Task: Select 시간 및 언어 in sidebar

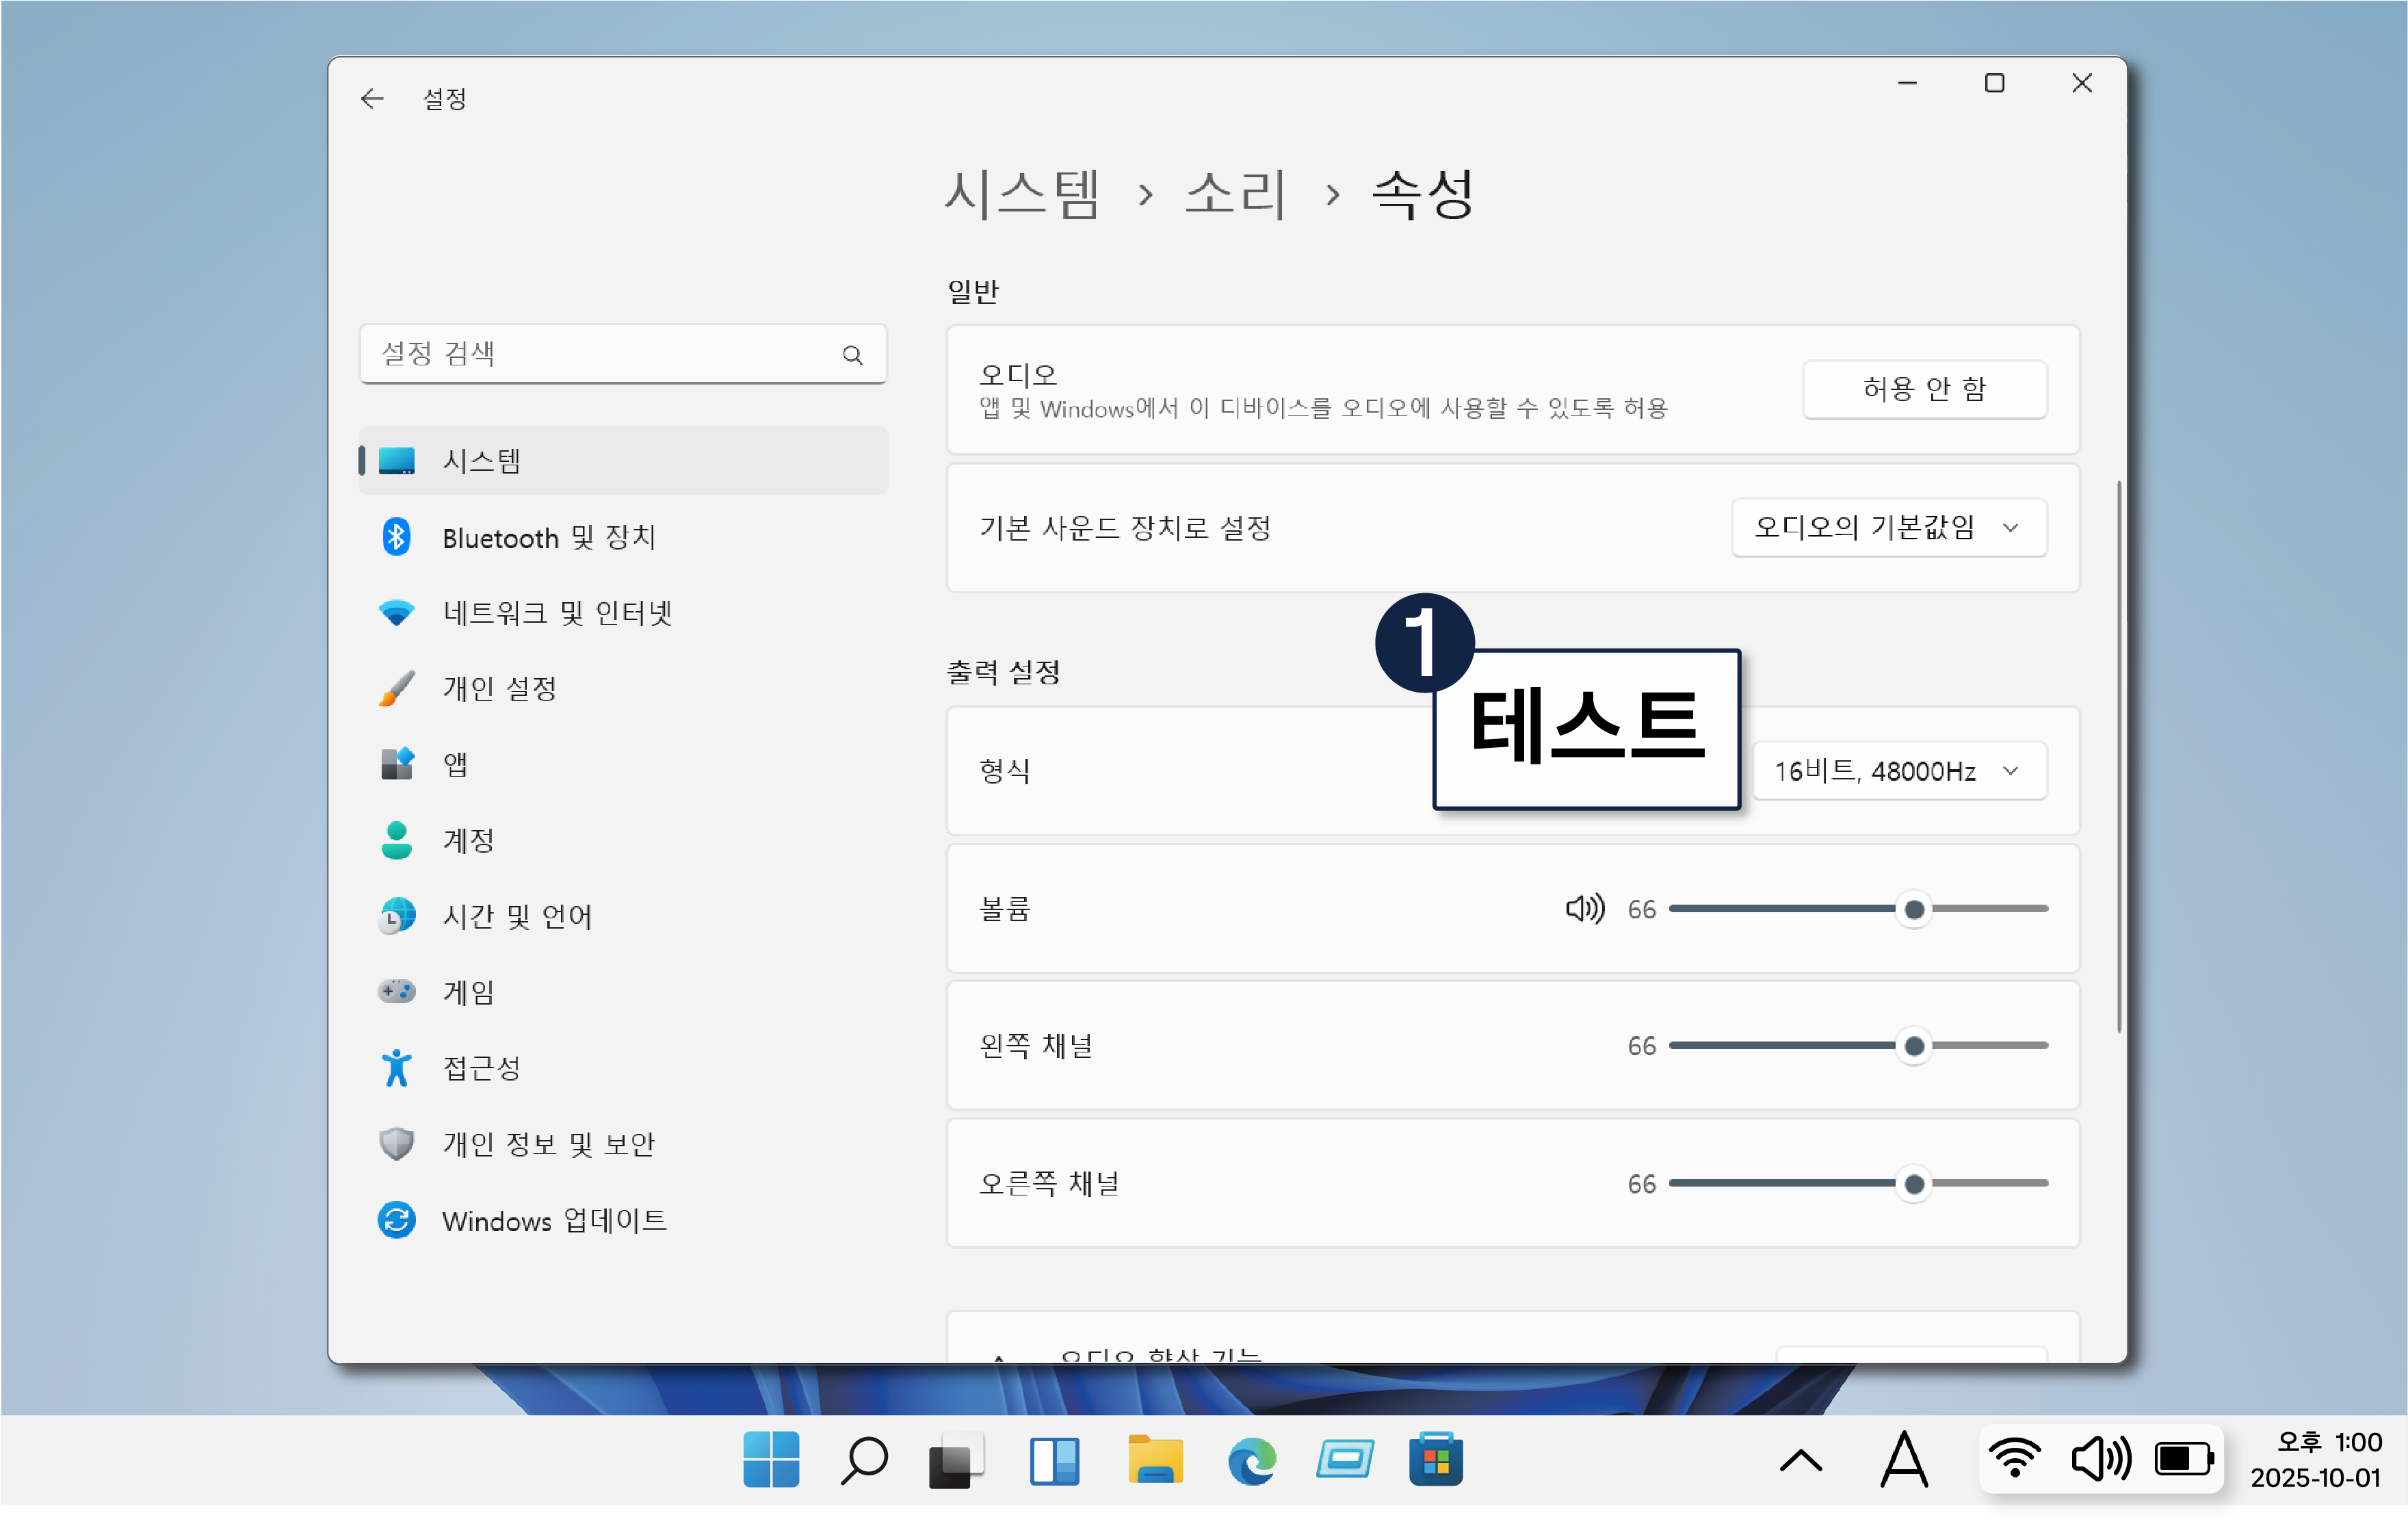Action: (517, 916)
